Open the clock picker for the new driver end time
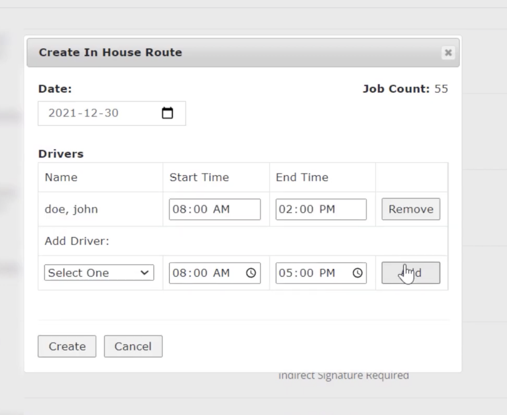This screenshot has width=507, height=415. (358, 273)
